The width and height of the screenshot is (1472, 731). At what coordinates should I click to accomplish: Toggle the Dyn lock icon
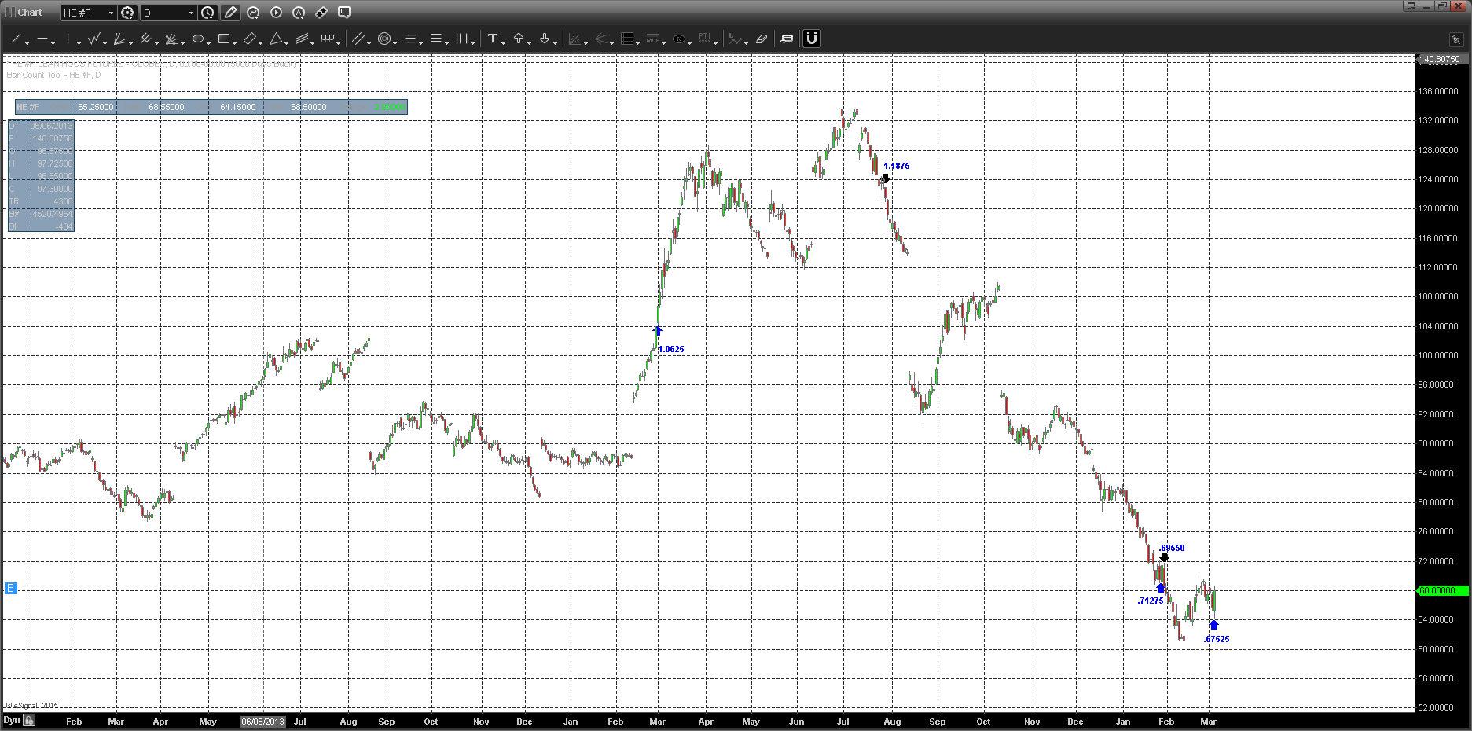(29, 720)
